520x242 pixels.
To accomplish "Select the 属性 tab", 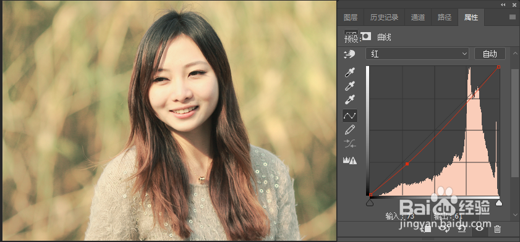I will (x=471, y=17).
